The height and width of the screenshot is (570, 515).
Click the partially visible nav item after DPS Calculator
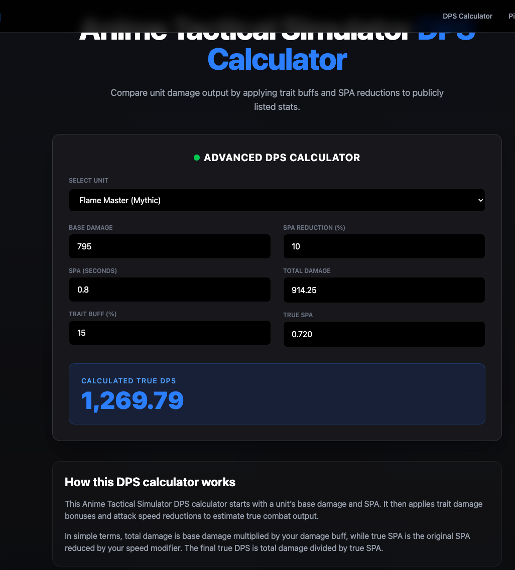[511, 16]
